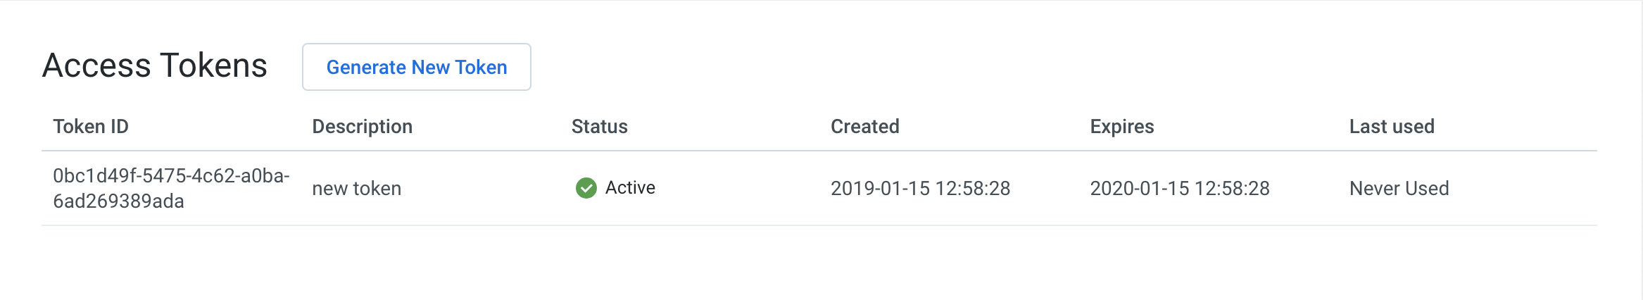
Task: Click the word 'Used' in the token row
Action: [1427, 189]
